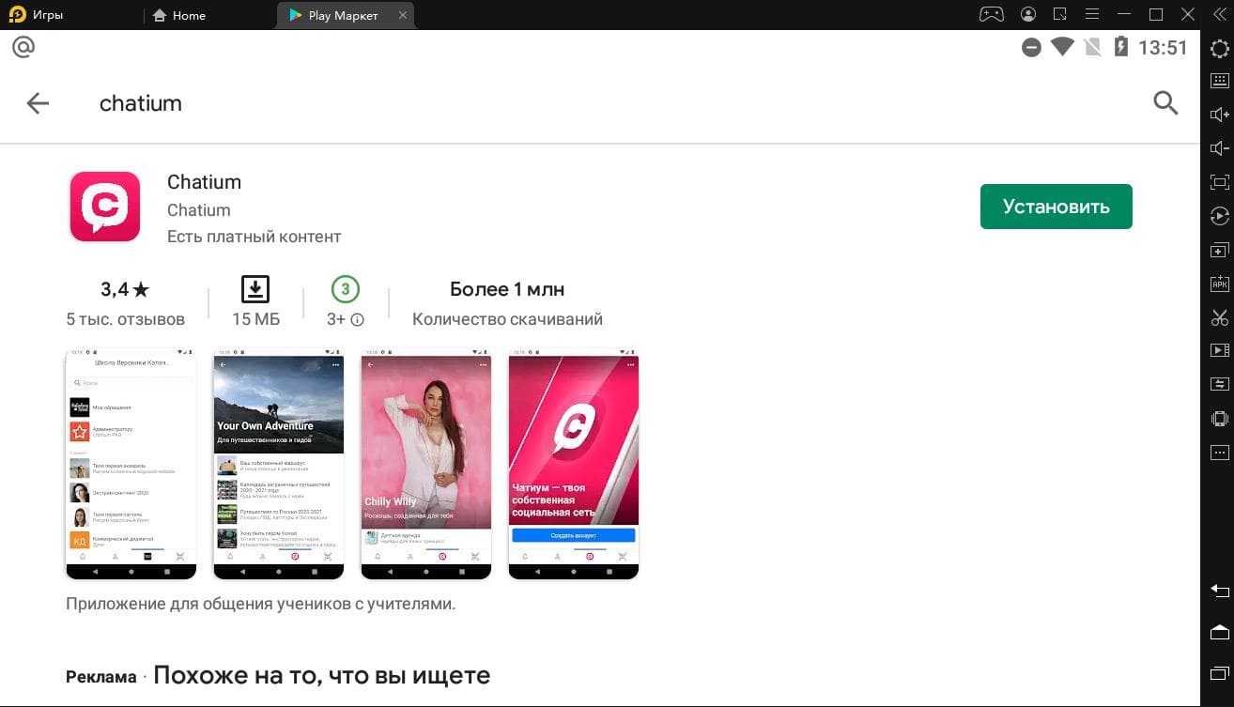Open the pink Chatium logo screenshot
Screen dimensions: 1234x707
click(x=574, y=464)
